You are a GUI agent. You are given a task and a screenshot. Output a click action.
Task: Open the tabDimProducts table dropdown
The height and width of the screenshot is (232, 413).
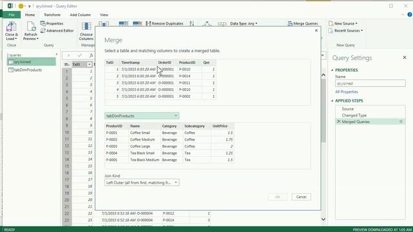tap(142, 116)
